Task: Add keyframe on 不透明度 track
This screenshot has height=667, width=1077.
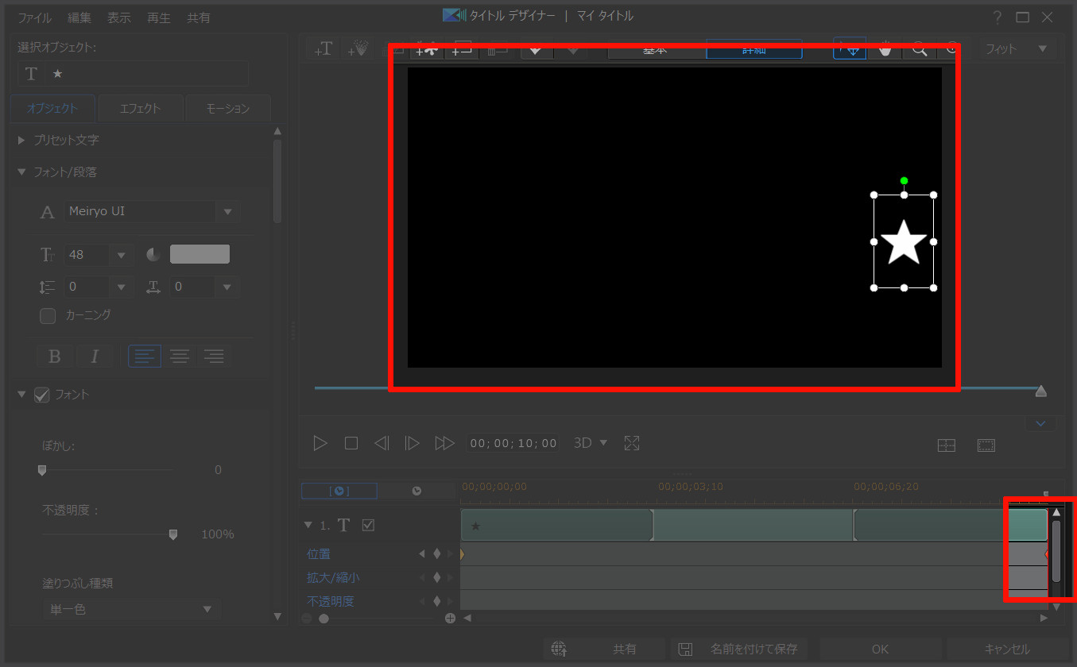Action: [436, 601]
